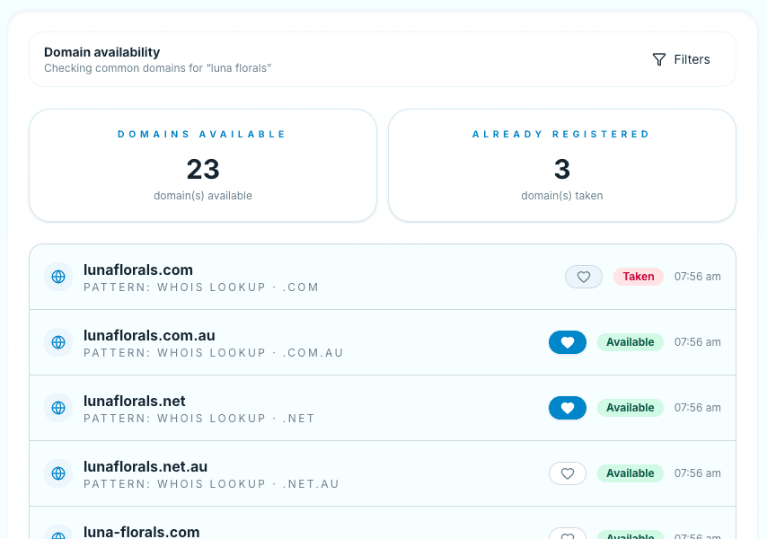The height and width of the screenshot is (539, 767).
Task: Click the Taken badge for lunaflorals.com
Action: tap(639, 277)
